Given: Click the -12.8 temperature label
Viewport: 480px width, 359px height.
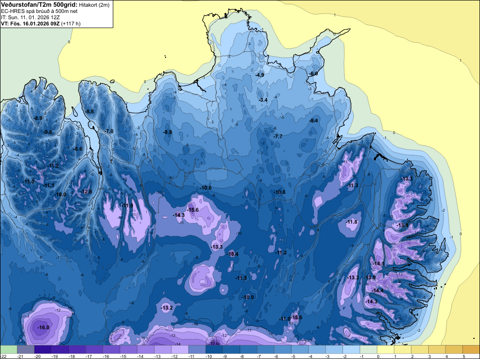Looking at the screenshot, I should (86, 192).
